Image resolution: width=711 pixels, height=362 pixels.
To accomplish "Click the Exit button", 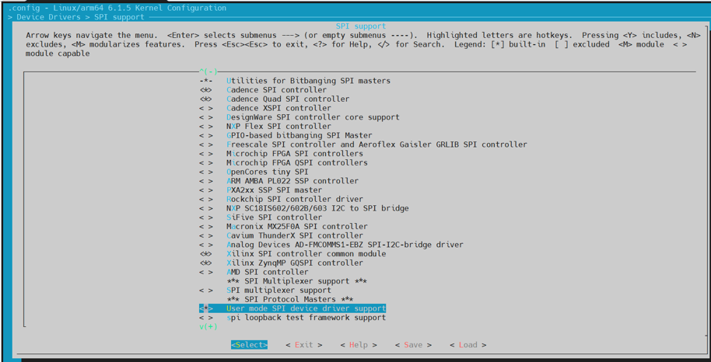I will pyautogui.click(x=303, y=345).
